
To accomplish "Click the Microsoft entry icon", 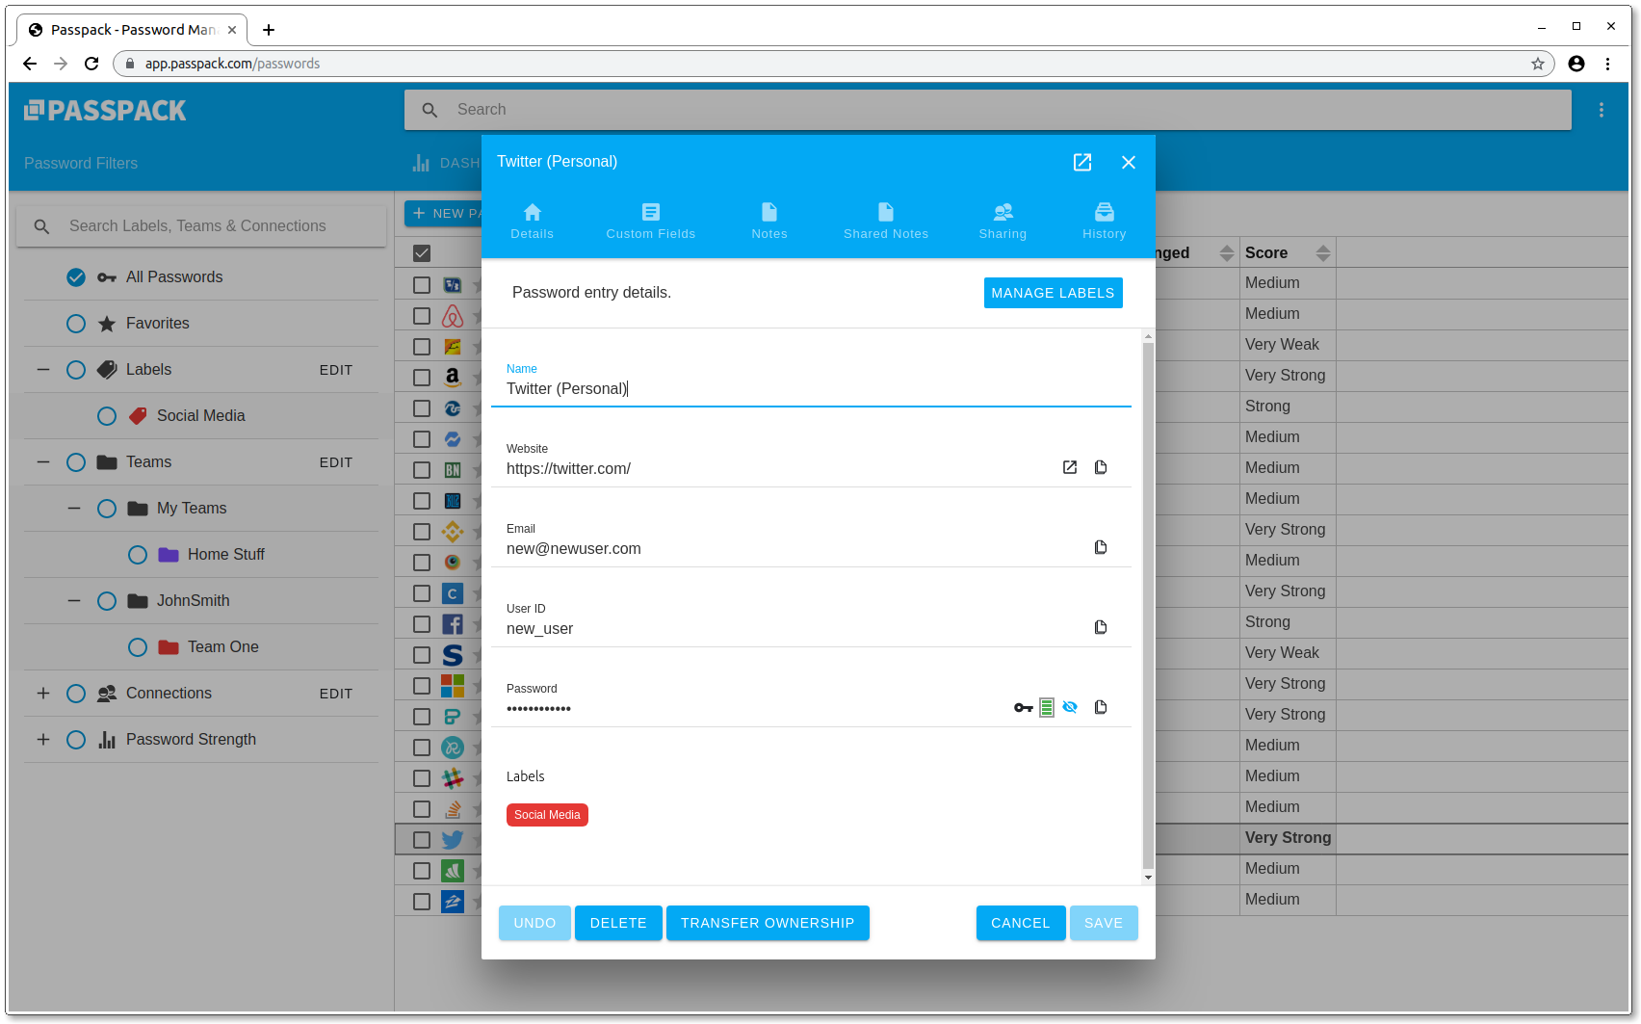I will [453, 686].
